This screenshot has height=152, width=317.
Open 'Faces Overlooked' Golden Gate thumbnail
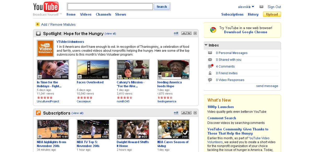[x=93, y=70]
